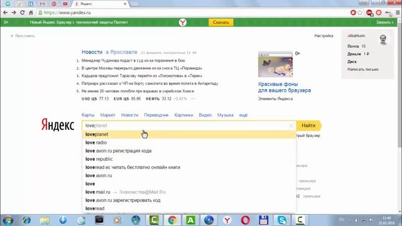Open Yandex Browser taskbar icon
This screenshot has height=226, width=402.
(227, 220)
